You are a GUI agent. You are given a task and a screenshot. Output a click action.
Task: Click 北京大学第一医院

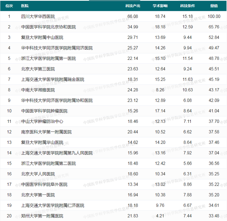38,195
